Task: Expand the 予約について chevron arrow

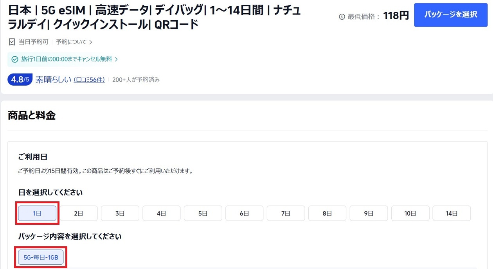Action: point(91,42)
